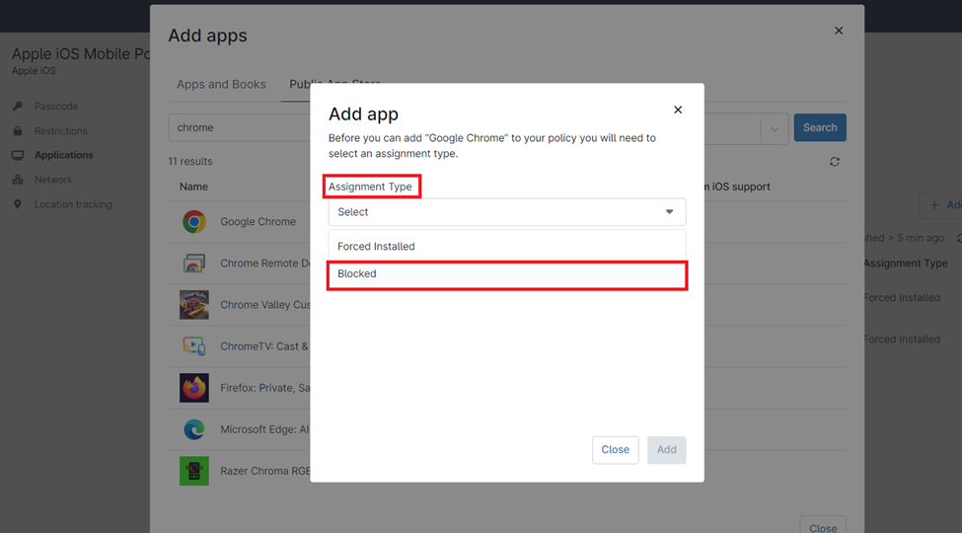Choose the Forced Installed option
This screenshot has width=962, height=533.
coord(507,246)
